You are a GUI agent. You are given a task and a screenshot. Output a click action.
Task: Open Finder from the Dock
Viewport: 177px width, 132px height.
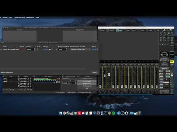coord(60,113)
